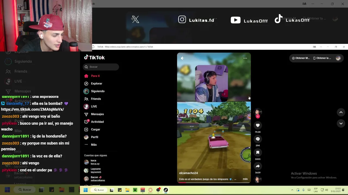Go to the previous video with up arrow
The height and width of the screenshot is (195, 348).
[341, 112]
